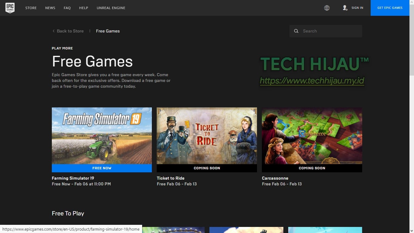Click Sign In

357,8
